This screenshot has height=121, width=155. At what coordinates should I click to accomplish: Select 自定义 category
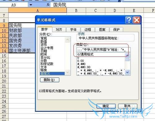52,74
